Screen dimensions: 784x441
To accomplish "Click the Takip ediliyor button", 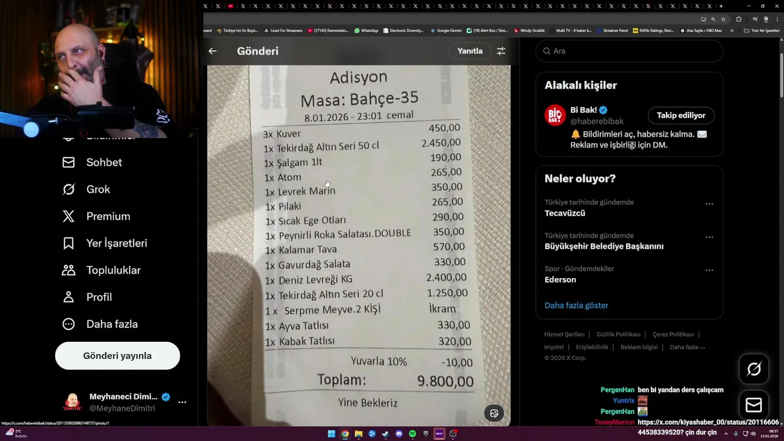I will (681, 115).
